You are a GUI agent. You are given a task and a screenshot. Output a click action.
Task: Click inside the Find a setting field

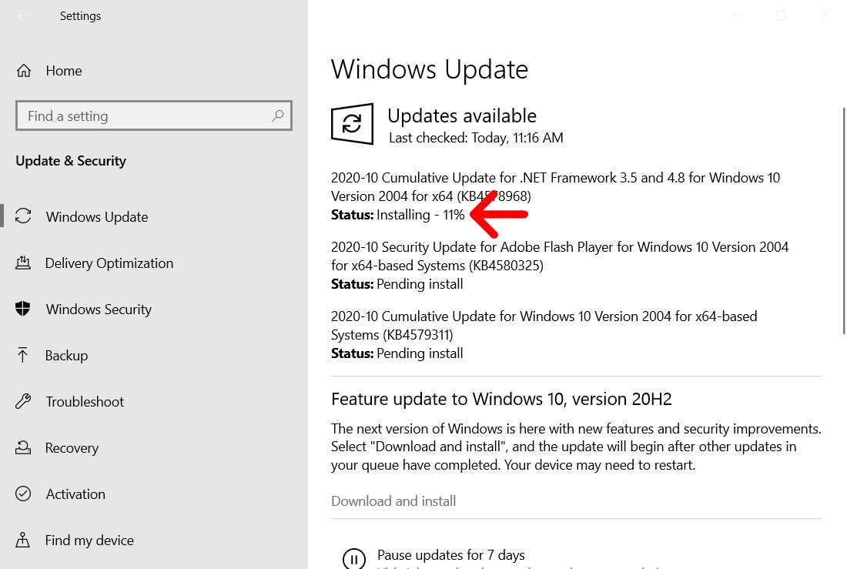(139, 115)
